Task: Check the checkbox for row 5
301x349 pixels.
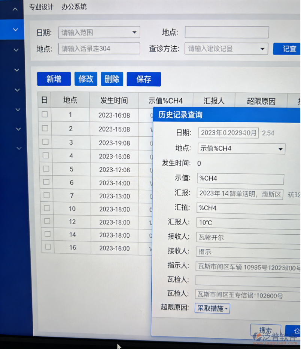Action: point(45,170)
